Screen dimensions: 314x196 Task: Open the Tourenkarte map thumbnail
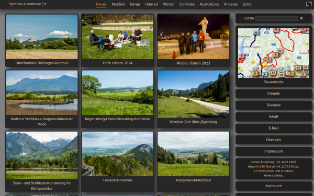click(274, 53)
